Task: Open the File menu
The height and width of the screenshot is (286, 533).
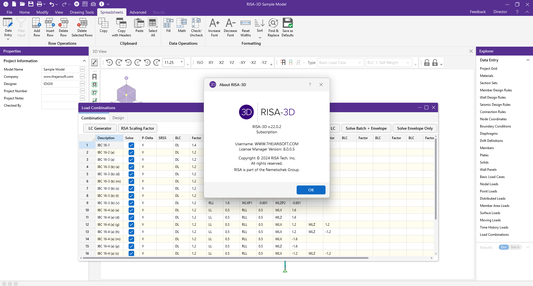Action: point(9,12)
